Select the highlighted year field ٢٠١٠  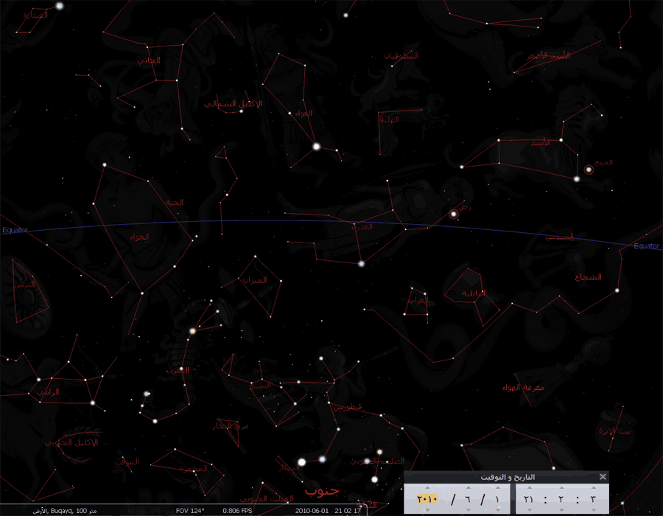427,499
